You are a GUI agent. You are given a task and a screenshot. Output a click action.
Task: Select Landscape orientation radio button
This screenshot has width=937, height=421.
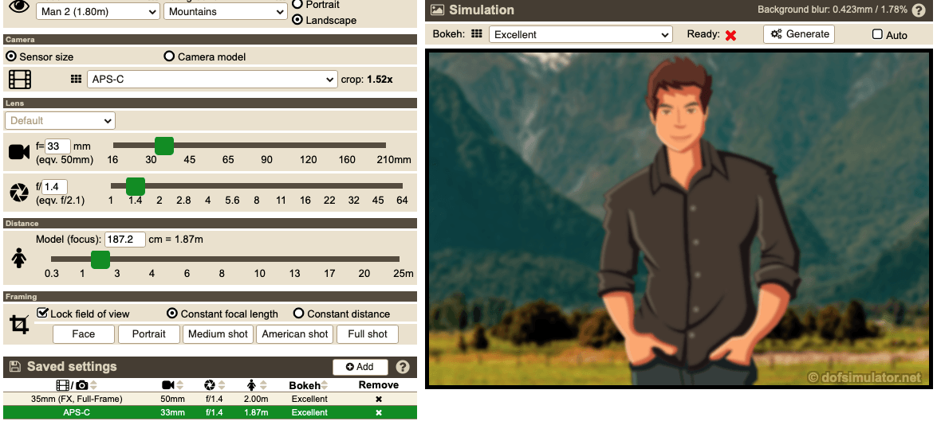coord(297,20)
